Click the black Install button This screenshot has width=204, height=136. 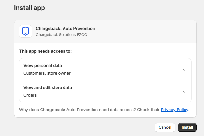(187, 127)
